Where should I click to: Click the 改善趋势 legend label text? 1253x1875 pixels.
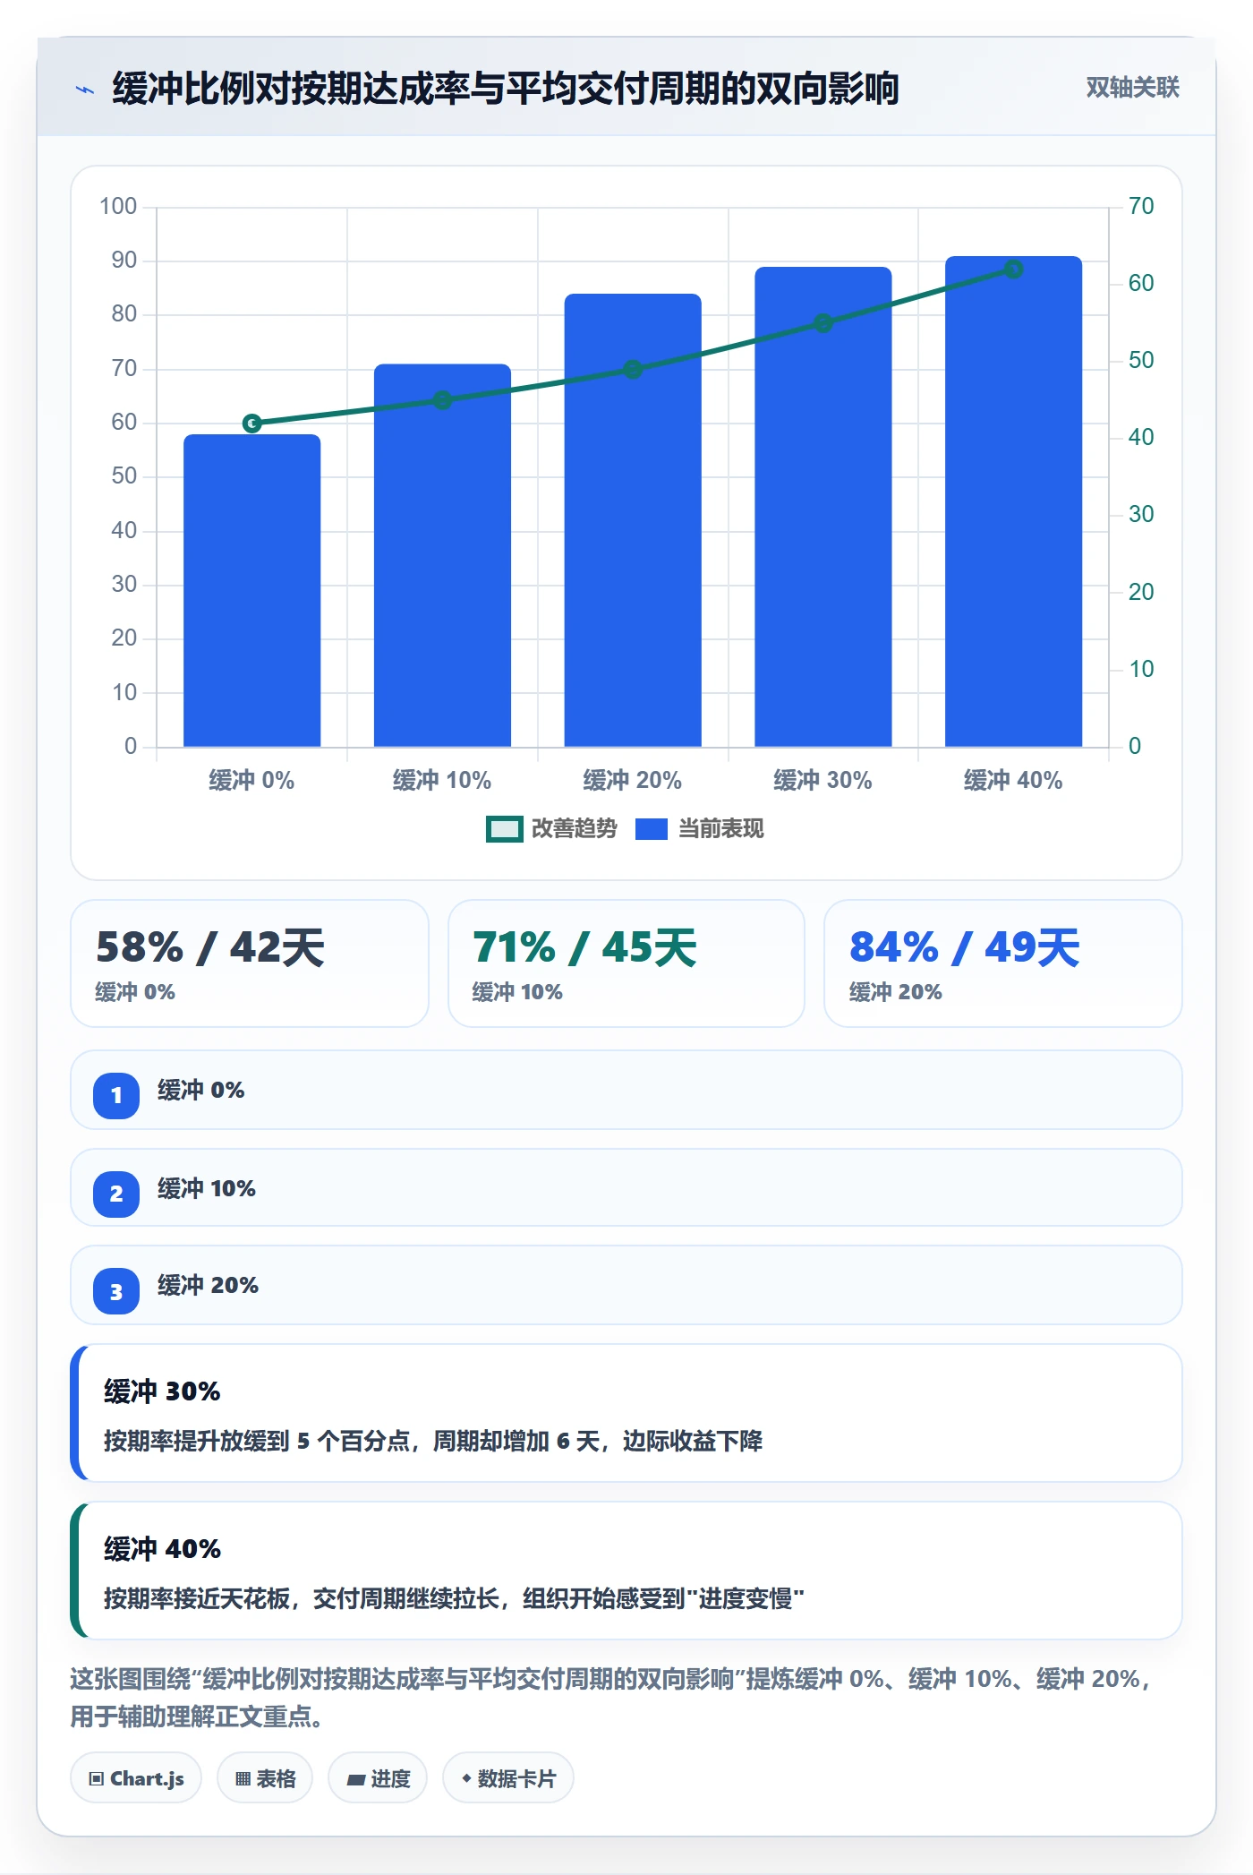point(575,829)
